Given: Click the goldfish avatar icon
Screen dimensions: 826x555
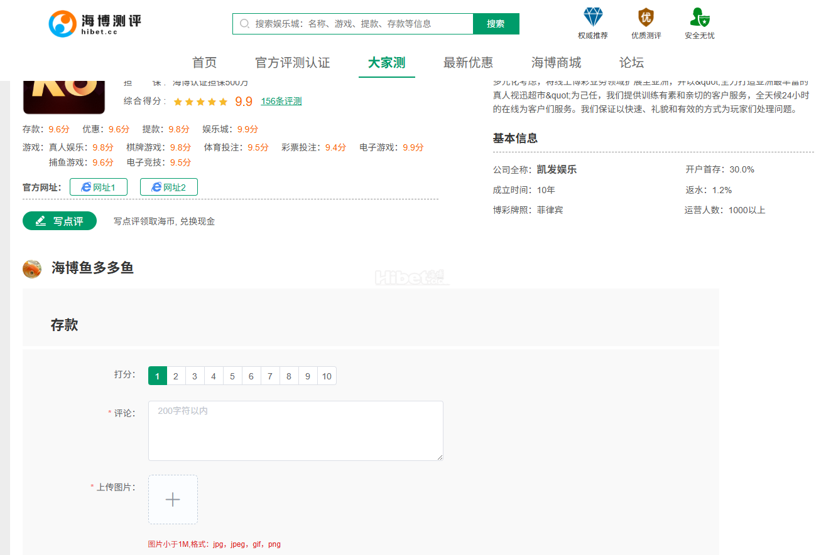Looking at the screenshot, I should coord(32,268).
